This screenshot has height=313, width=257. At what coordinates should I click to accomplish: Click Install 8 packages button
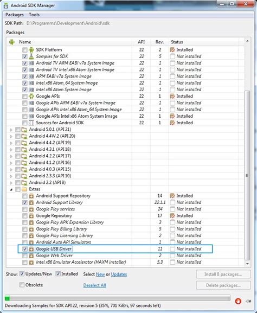tap(223, 274)
